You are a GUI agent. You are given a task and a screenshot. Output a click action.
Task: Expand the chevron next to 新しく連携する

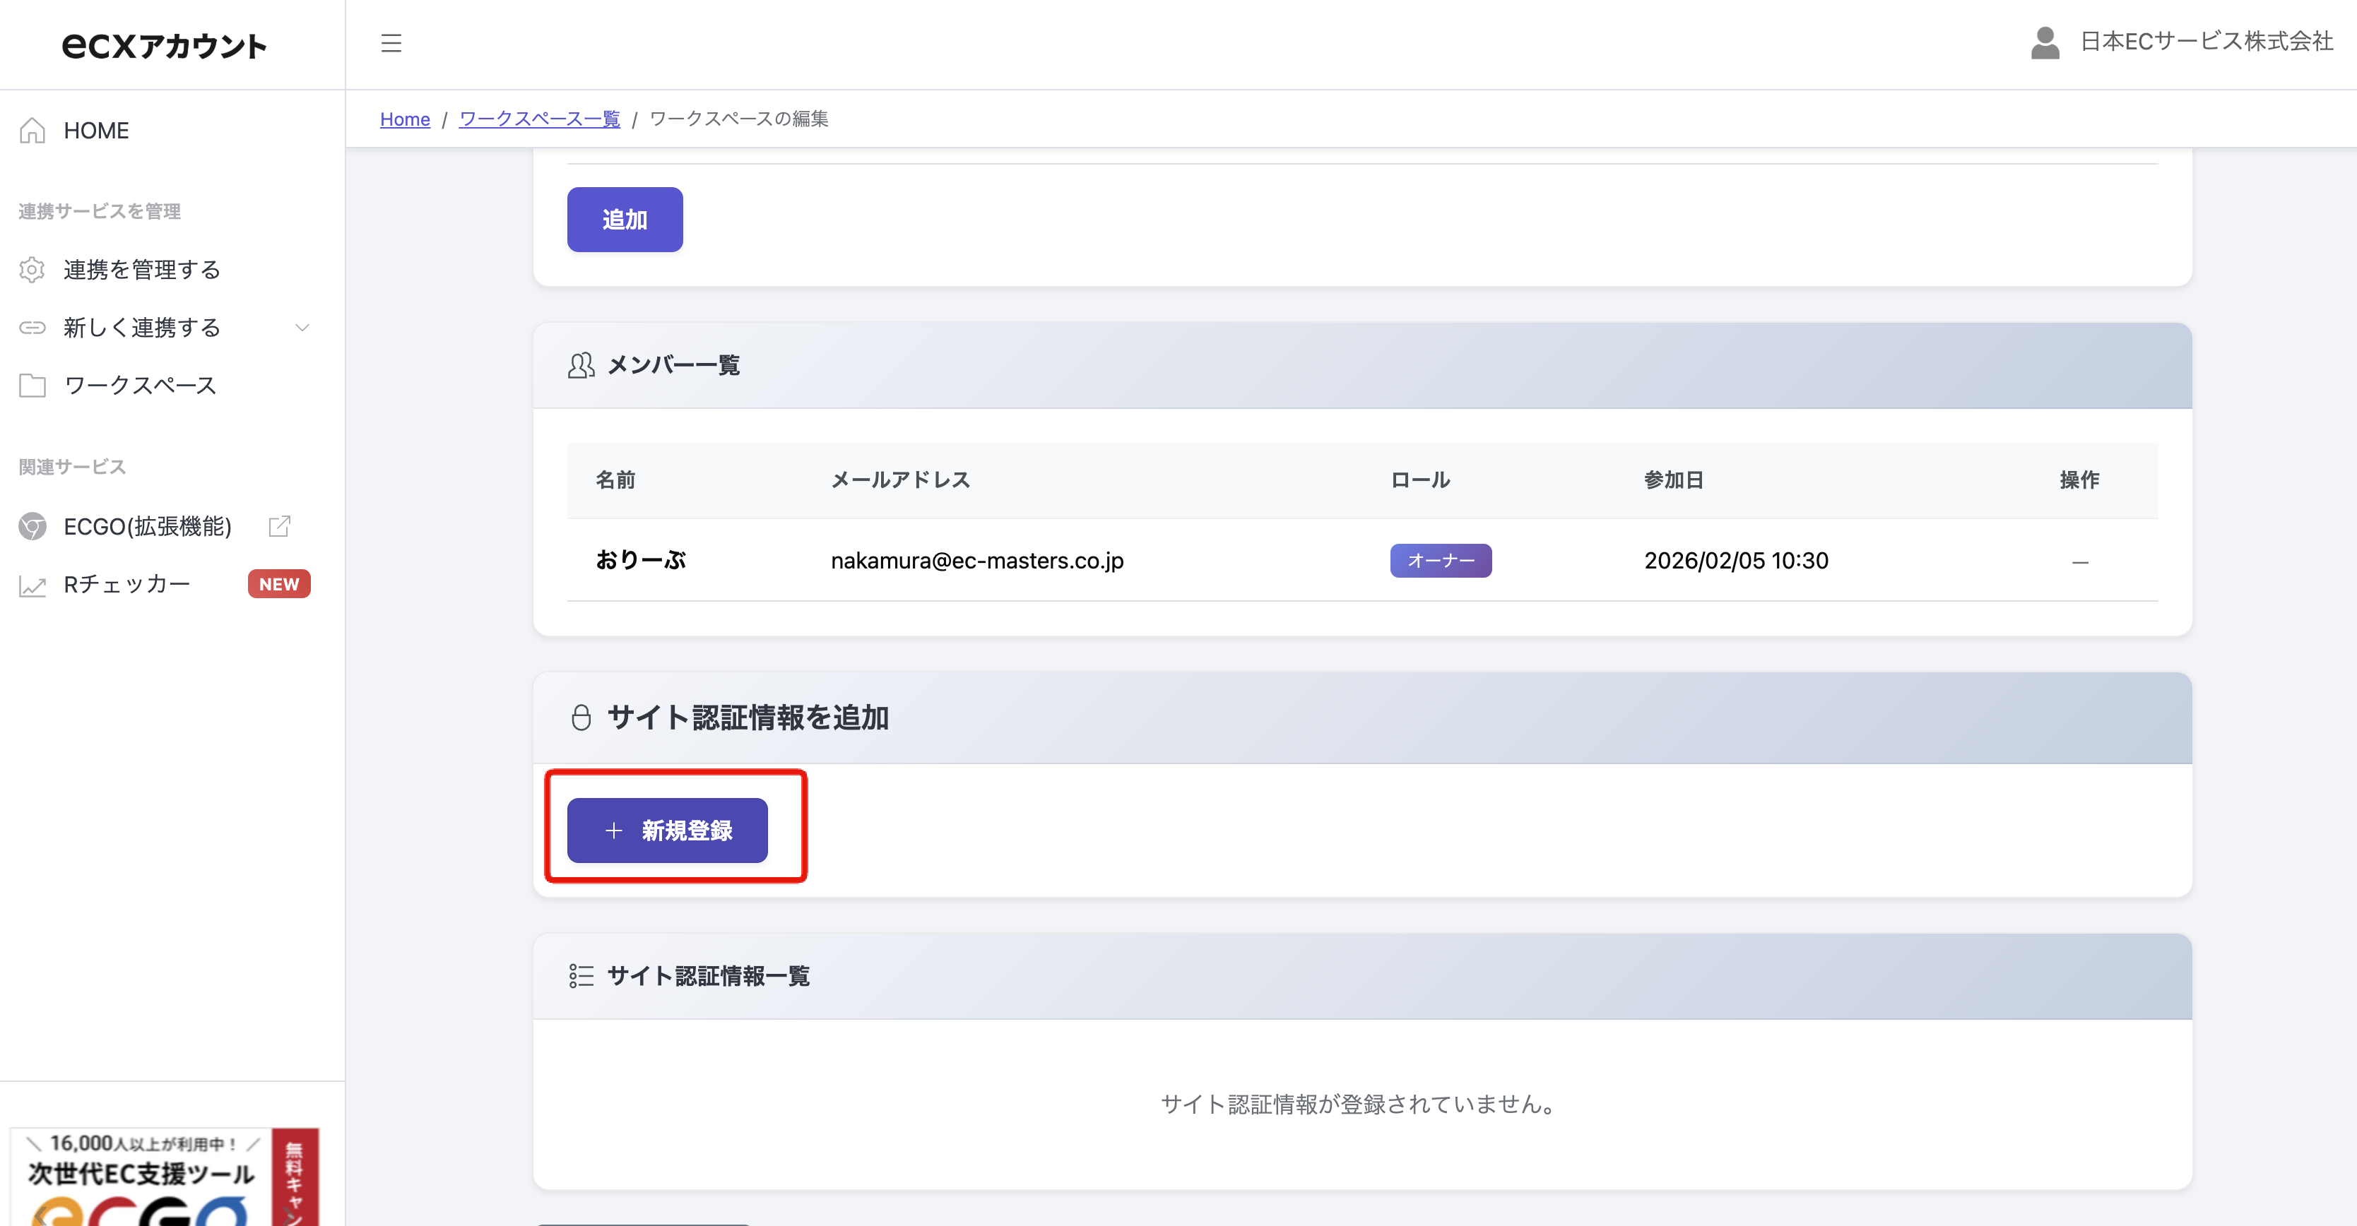[302, 326]
